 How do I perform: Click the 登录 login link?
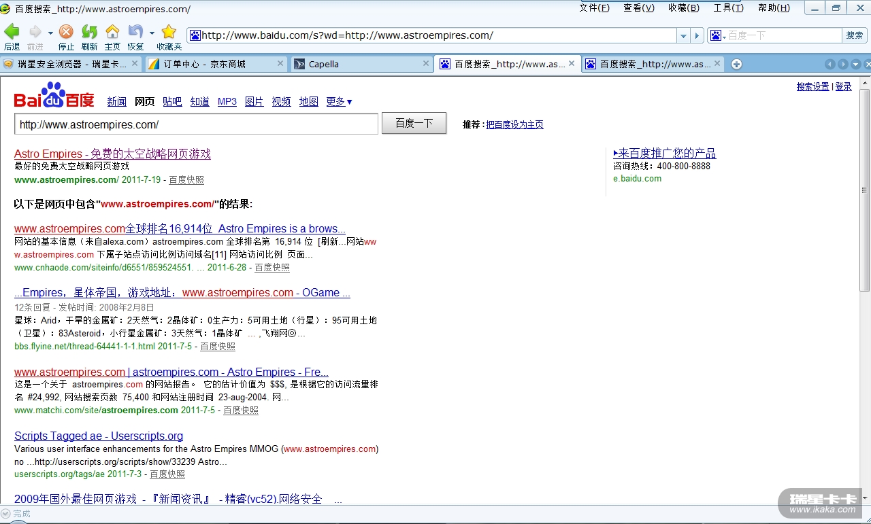coord(843,86)
